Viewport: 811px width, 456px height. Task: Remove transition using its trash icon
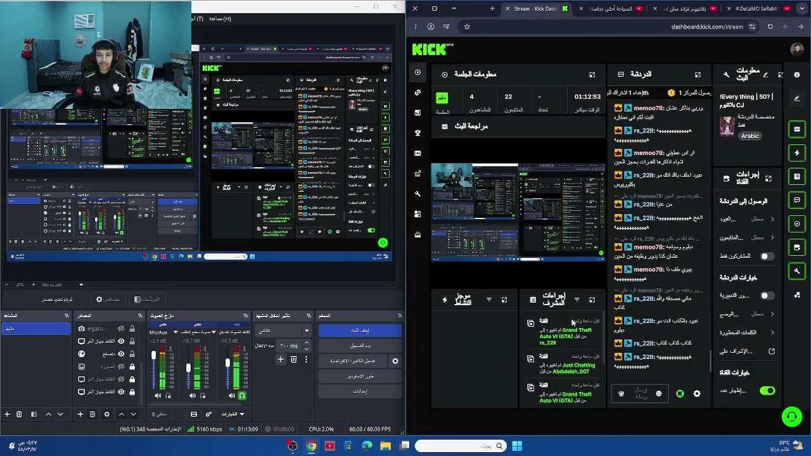click(x=293, y=360)
